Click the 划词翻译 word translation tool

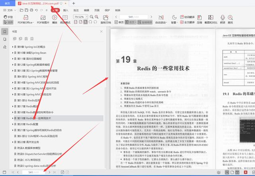pos(187,17)
